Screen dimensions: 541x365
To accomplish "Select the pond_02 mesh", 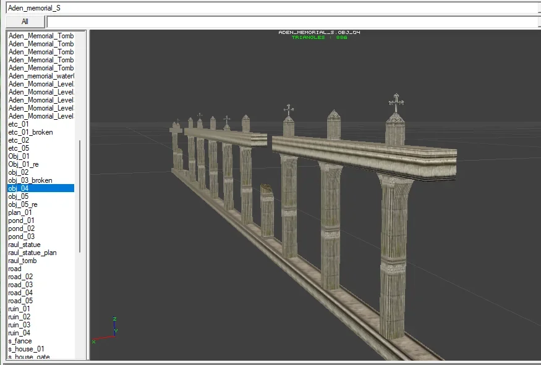I will 41,229.
